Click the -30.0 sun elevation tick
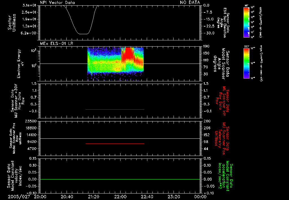 click(209, 33)
